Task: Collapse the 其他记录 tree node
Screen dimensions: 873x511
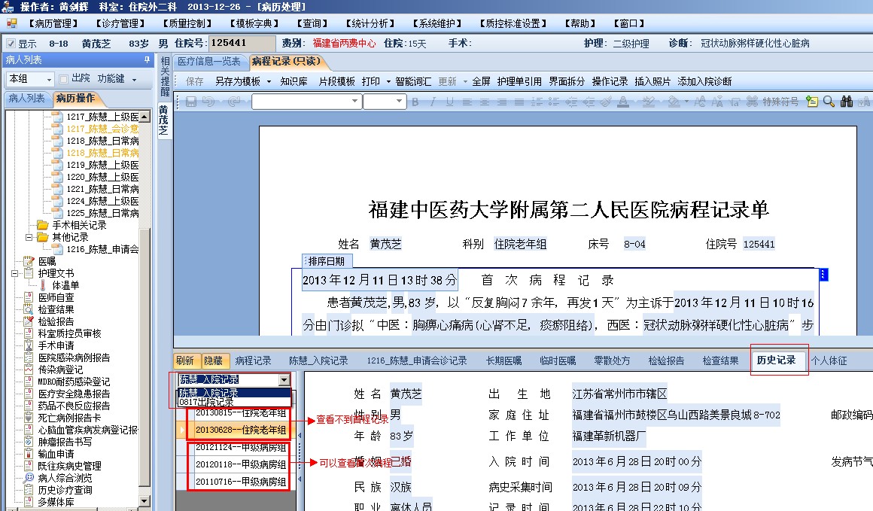Action: [x=29, y=237]
